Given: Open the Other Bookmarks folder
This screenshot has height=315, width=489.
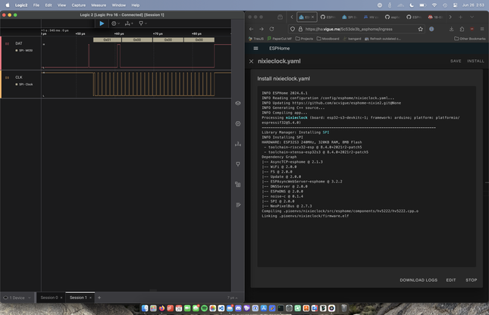Looking at the screenshot, I should (469, 39).
